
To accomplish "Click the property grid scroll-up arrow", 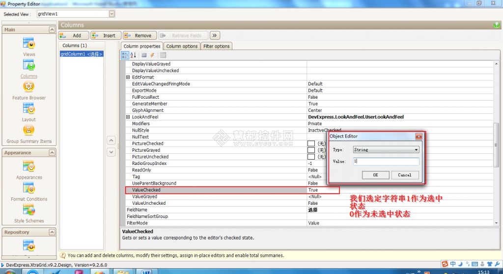I will pyautogui.click(x=496, y=64).
